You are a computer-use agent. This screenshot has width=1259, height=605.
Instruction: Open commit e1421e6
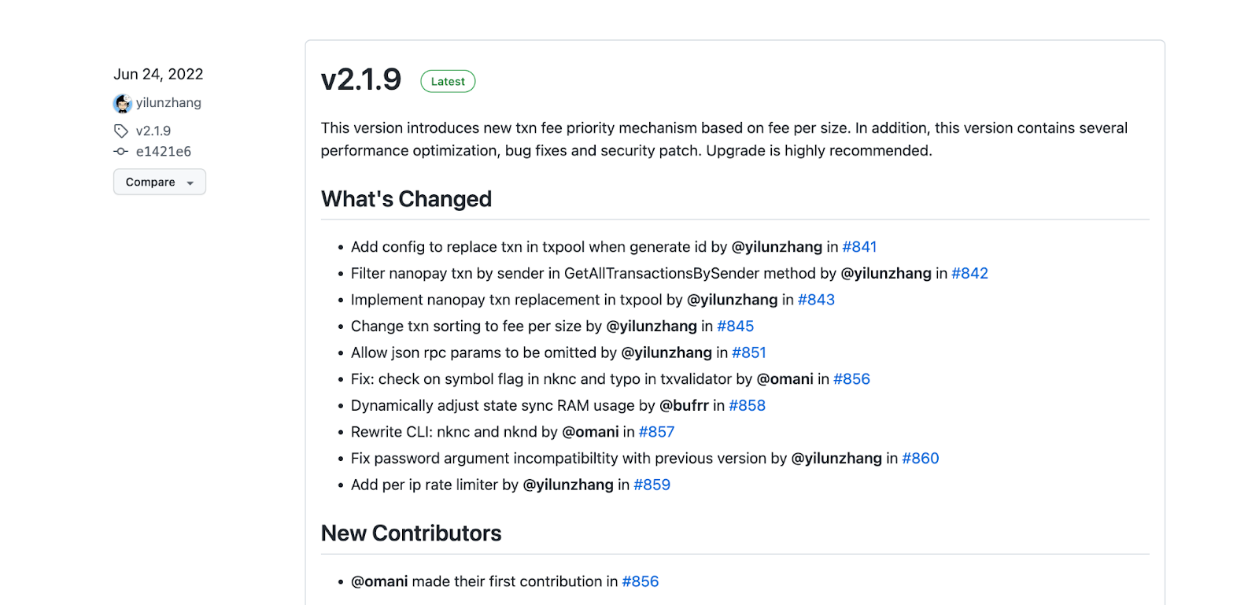164,151
